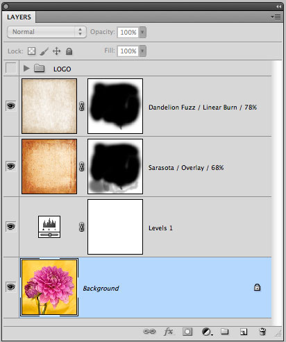Click the lock image pixels brush icon
Image resolution: width=286 pixels, height=342 pixels.
[x=44, y=51]
